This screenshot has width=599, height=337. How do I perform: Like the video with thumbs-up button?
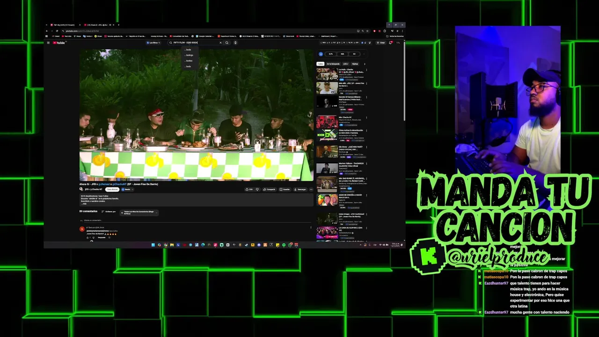249,189
